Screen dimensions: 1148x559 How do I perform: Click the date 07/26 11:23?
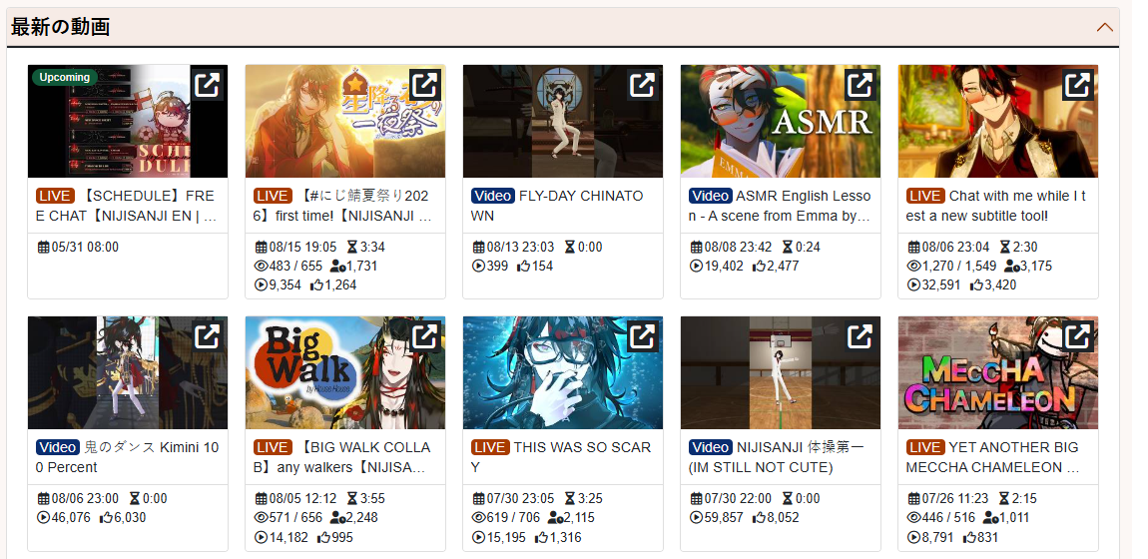[x=955, y=499]
